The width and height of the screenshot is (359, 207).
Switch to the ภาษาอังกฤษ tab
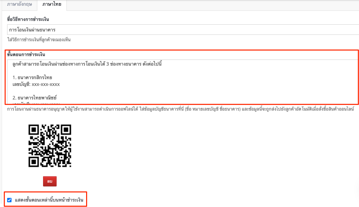pyautogui.click(x=19, y=4)
